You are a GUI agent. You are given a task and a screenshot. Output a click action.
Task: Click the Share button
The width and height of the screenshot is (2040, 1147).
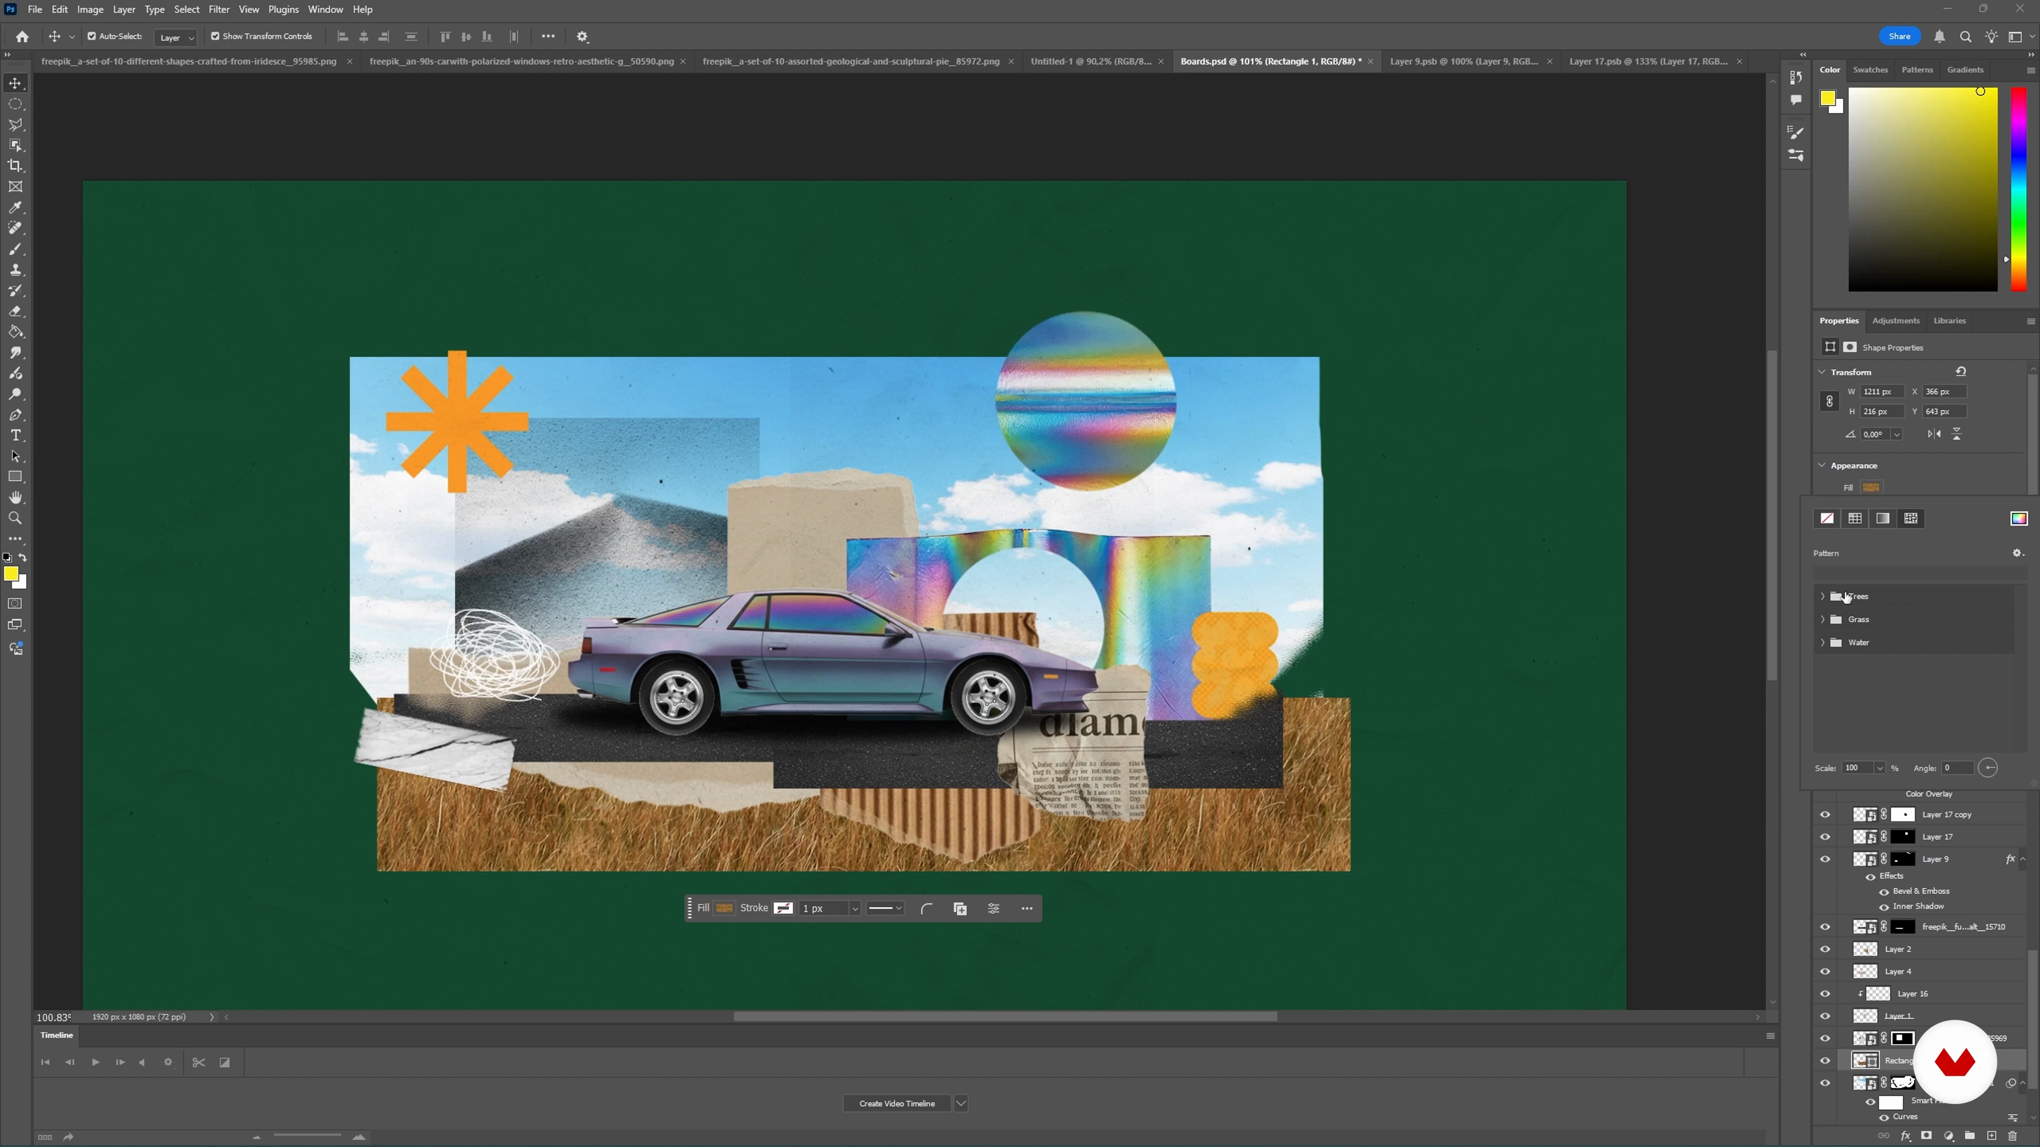pyautogui.click(x=1899, y=37)
